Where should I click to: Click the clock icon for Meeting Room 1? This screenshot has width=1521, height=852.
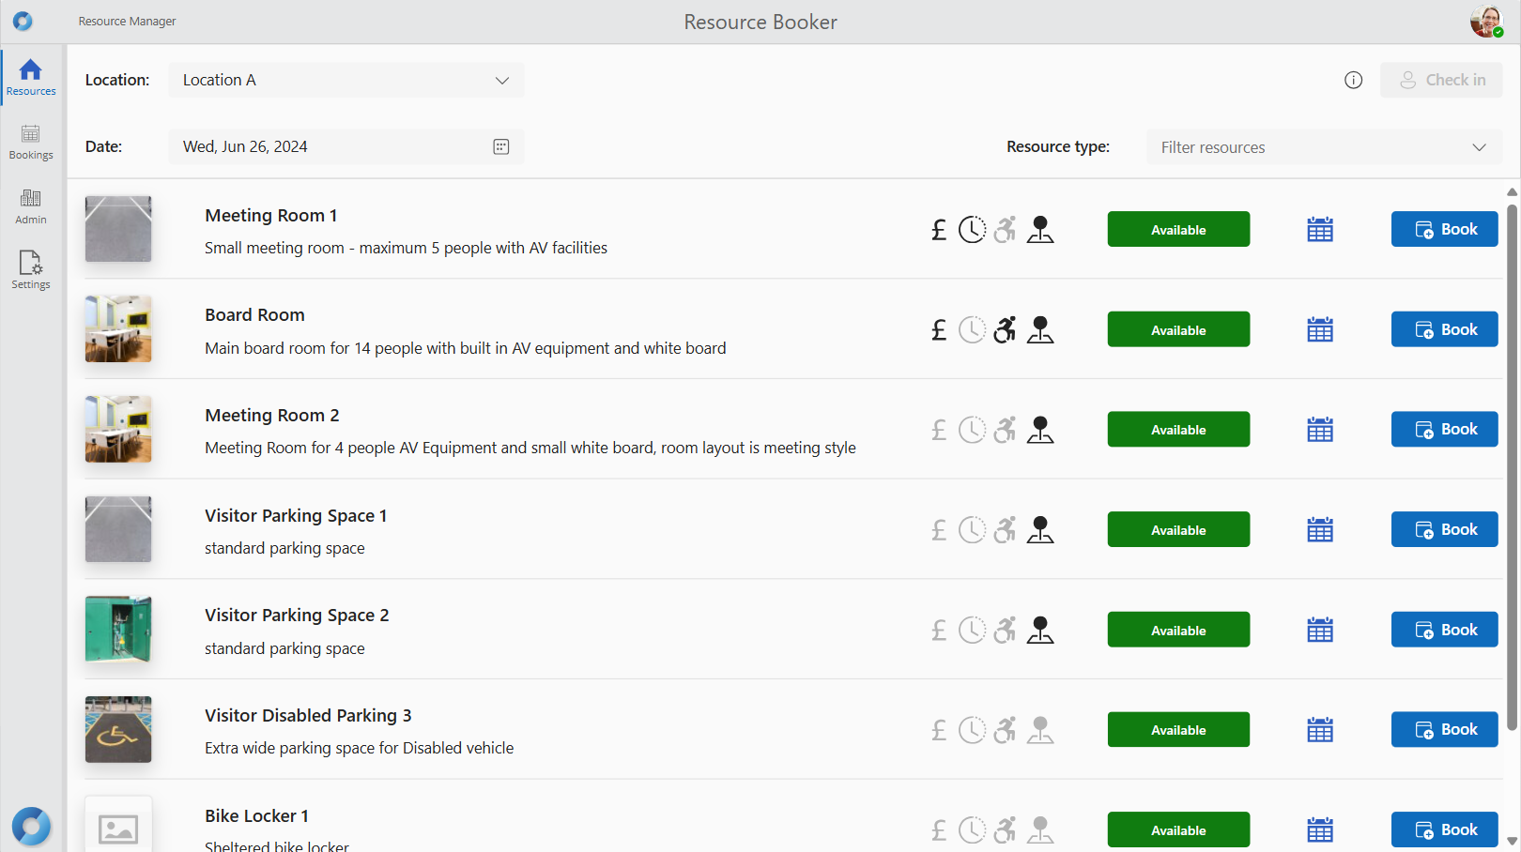point(972,230)
